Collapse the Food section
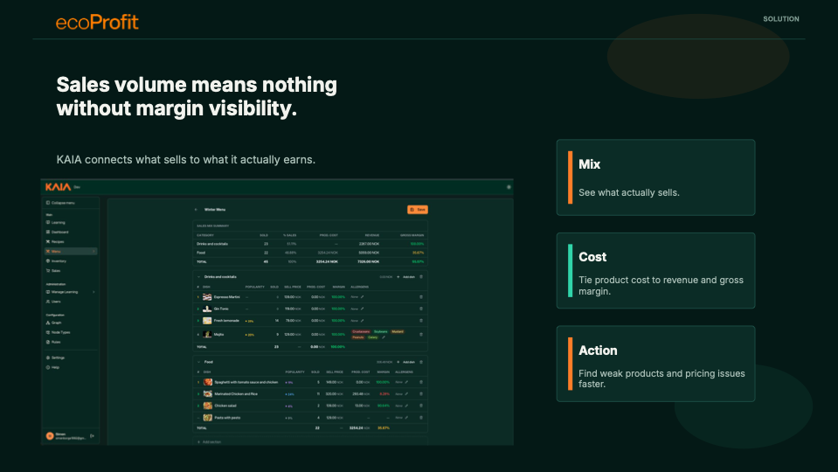The width and height of the screenshot is (838, 472). pyautogui.click(x=199, y=362)
